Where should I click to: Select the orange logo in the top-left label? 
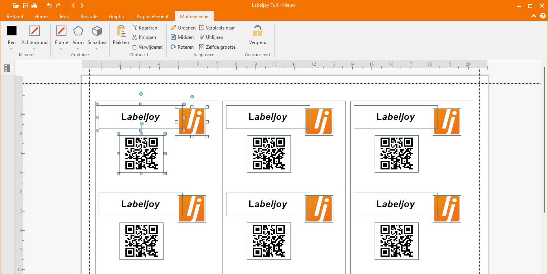[192, 121]
